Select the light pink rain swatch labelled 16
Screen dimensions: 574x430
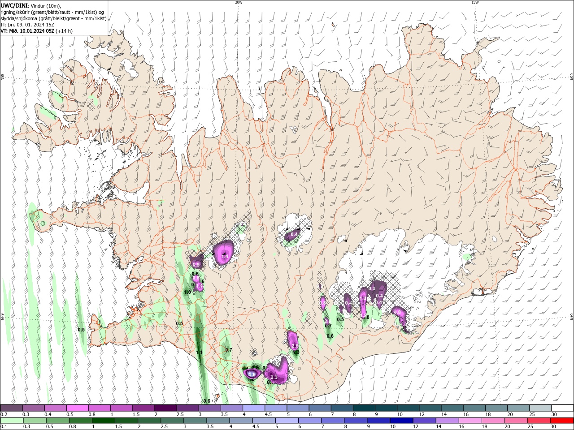coord(470,421)
